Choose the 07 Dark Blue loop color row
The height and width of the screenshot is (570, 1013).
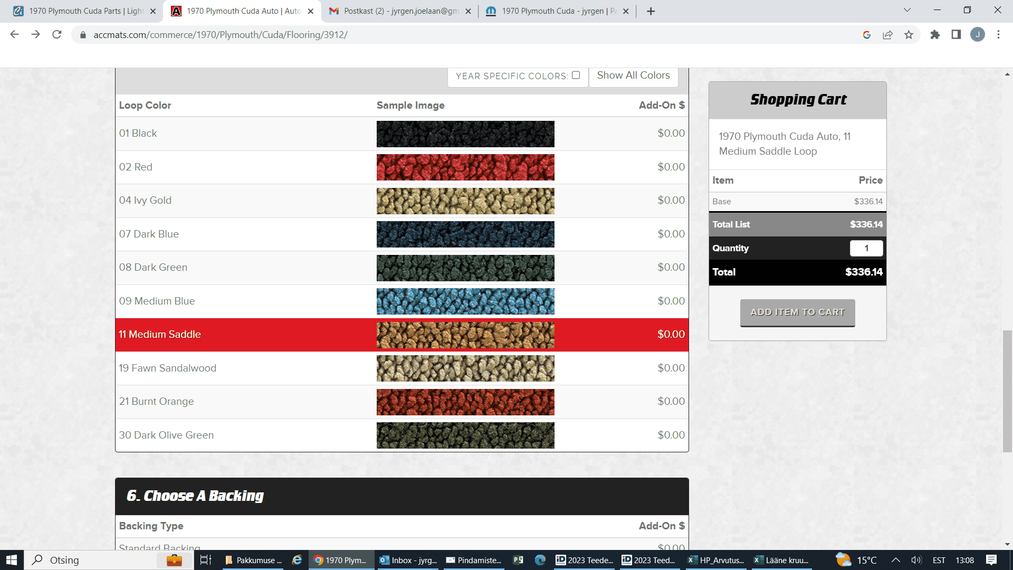click(149, 234)
